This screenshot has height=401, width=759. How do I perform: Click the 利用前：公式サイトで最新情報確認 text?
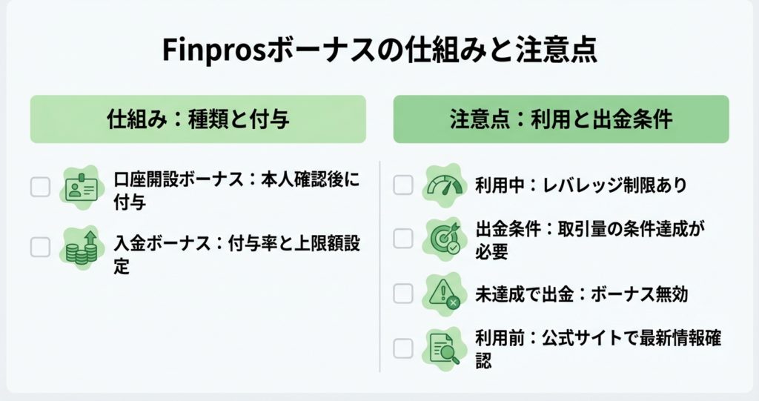[x=597, y=348]
